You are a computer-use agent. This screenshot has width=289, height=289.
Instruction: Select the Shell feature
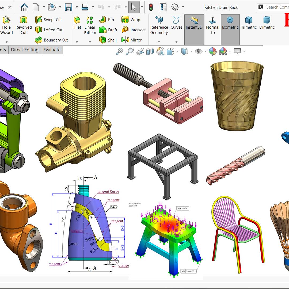click(x=108, y=40)
